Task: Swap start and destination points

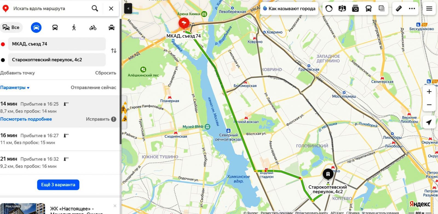Action: [114, 51]
